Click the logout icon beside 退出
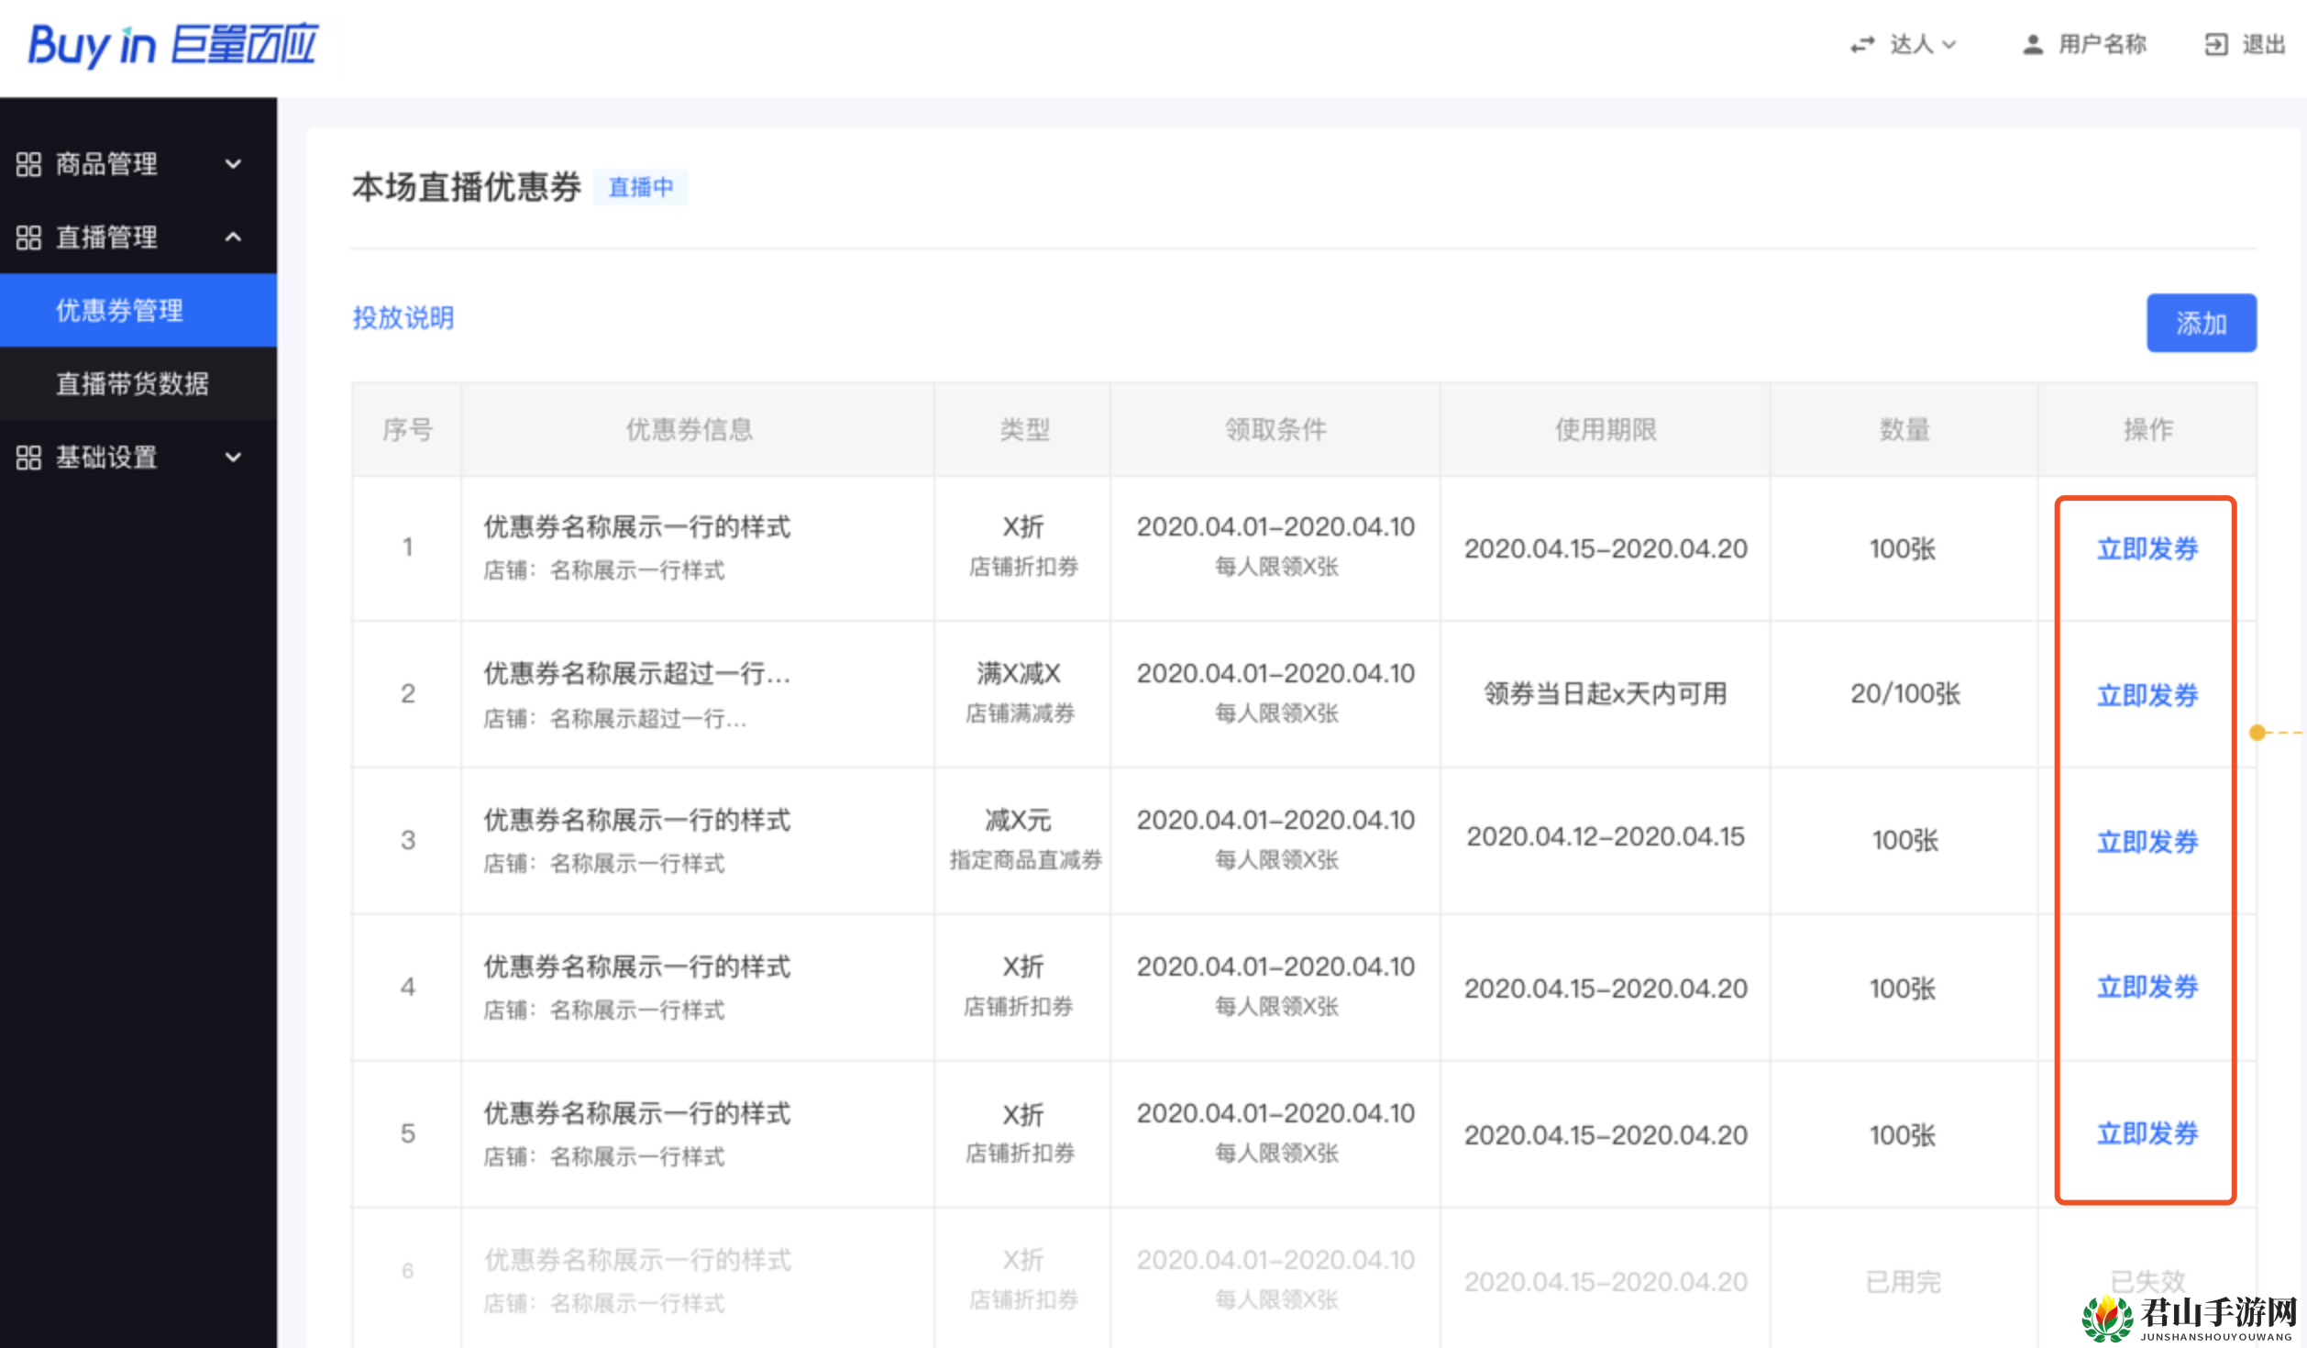This screenshot has width=2307, height=1348. (x=2215, y=44)
